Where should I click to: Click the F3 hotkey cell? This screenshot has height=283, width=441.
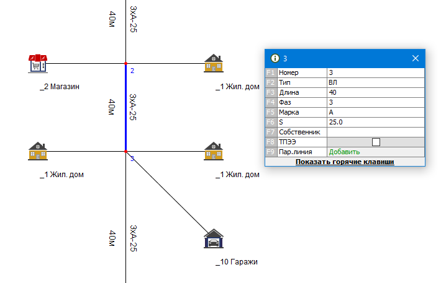(x=271, y=92)
